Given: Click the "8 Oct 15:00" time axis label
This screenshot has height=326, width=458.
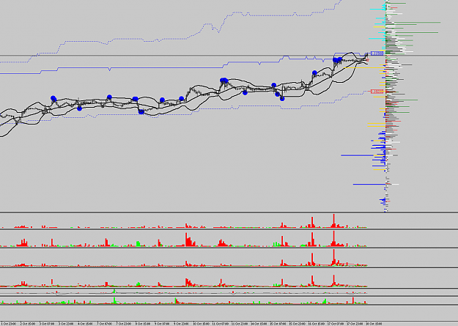Looking at the screenshot, I should pyautogui.click(x=143, y=323).
